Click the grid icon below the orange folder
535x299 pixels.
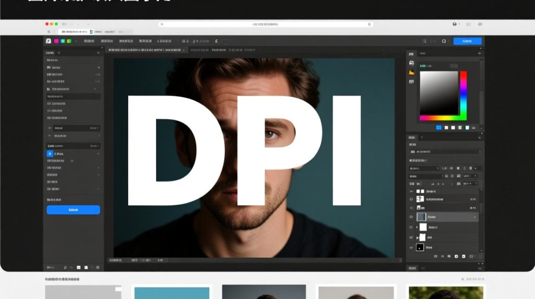coord(411,81)
